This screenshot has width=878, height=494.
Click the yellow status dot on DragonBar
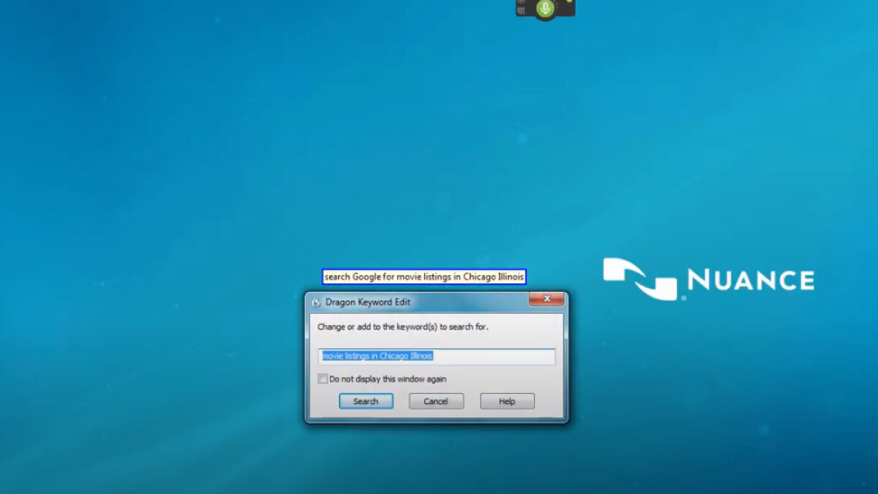[569, 1]
